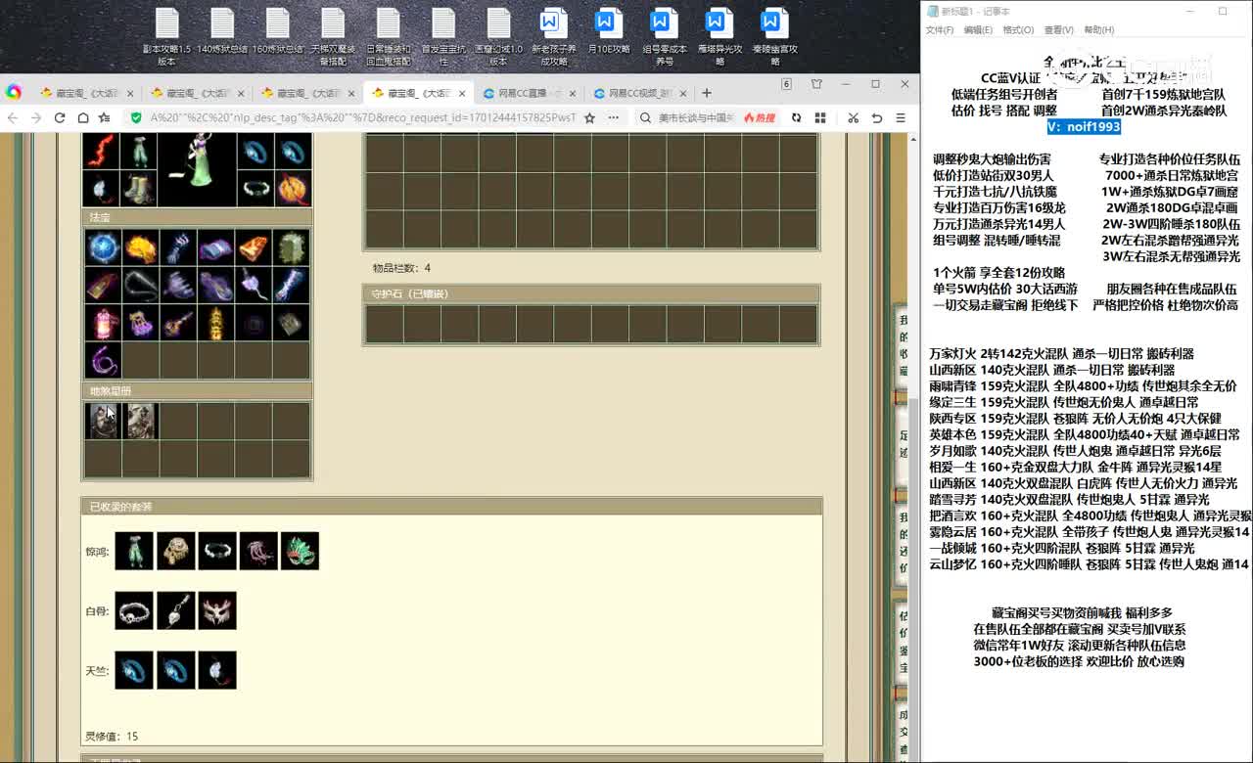This screenshot has height=763, width=1253.
Task: Open Word document 月10E攻略 on desktop
Action: [609, 31]
